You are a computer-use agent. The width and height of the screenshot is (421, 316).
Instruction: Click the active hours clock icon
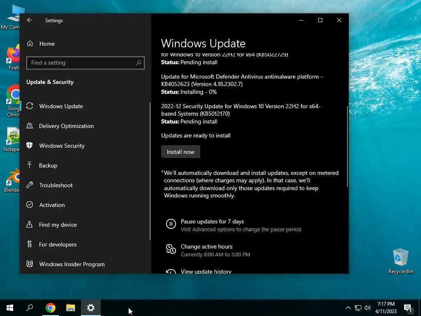171,249
